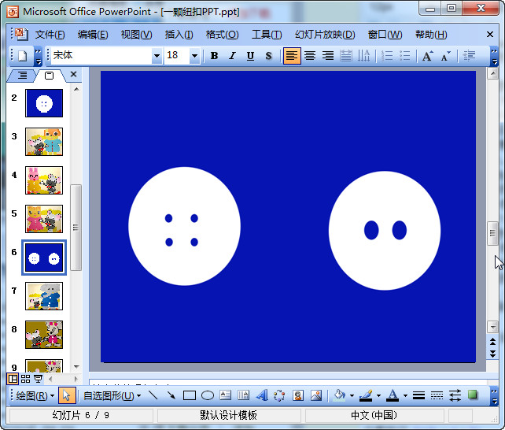Open 编辑(E) menu
The width and height of the screenshot is (505, 430).
coord(93,34)
